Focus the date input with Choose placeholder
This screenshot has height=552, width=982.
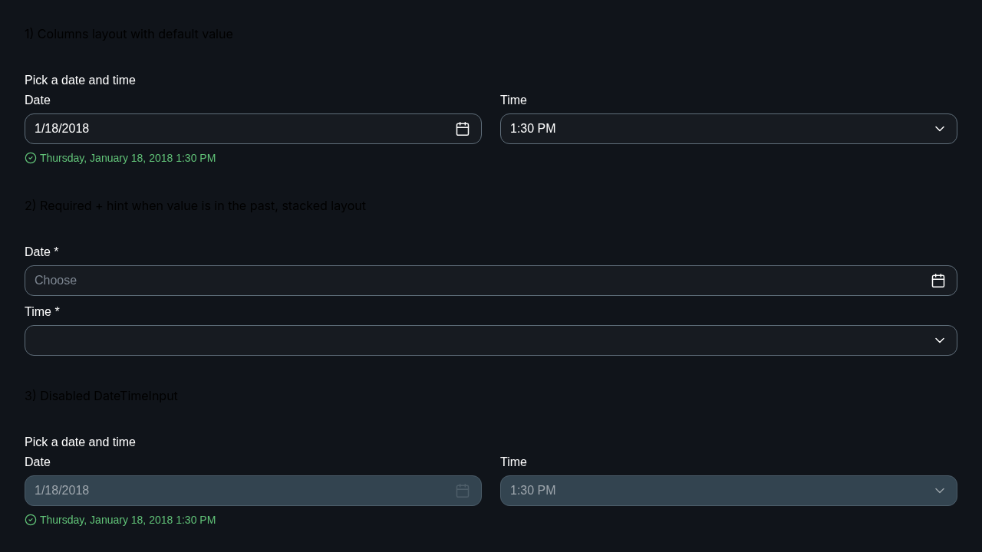point(491,281)
